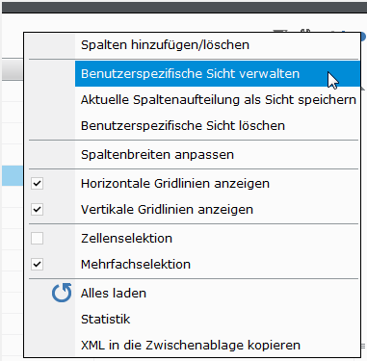
Task: Click the small grey triangle at menu's right edge
Action: [x=363, y=89]
